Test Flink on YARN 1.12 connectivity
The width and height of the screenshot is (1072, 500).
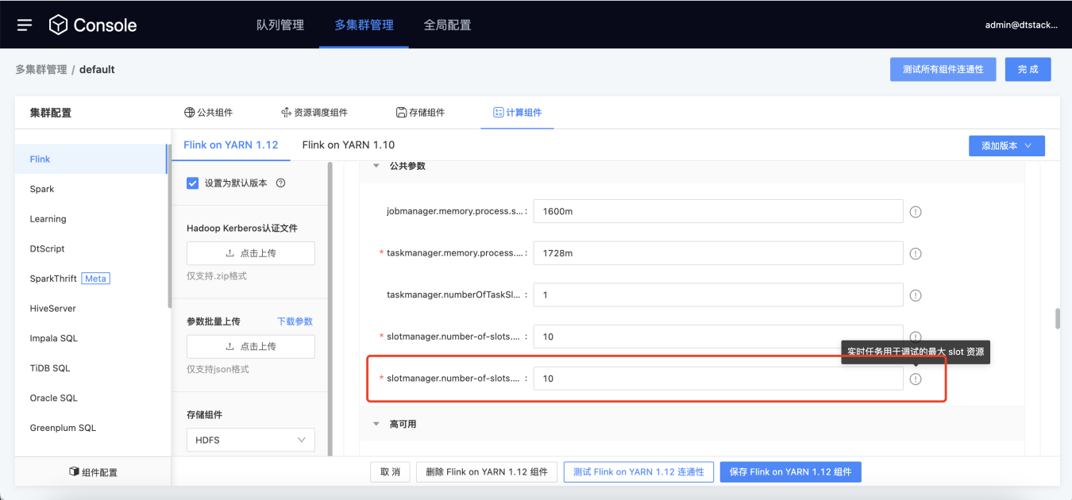638,471
